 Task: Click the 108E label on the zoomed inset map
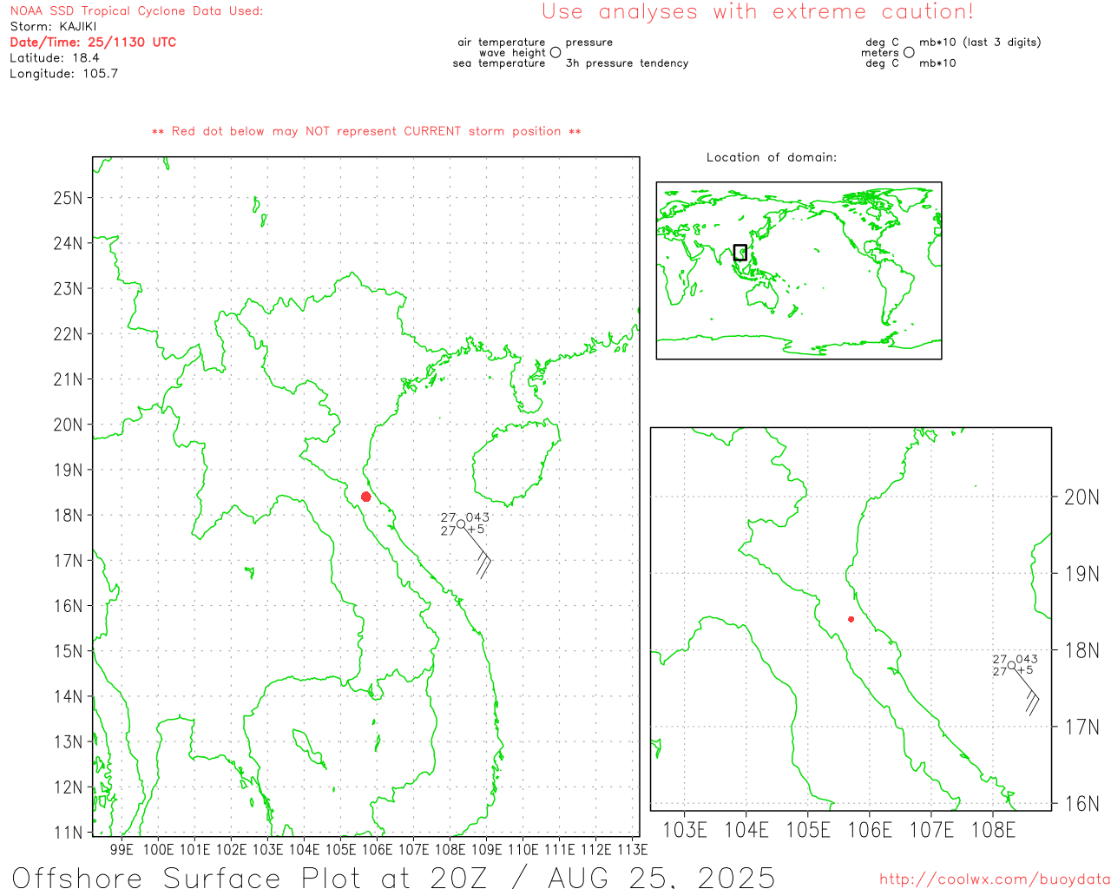(993, 830)
